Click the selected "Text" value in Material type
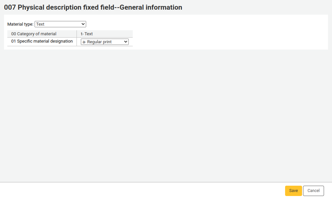Image resolution: width=332 pixels, height=199 pixels. 40,24
